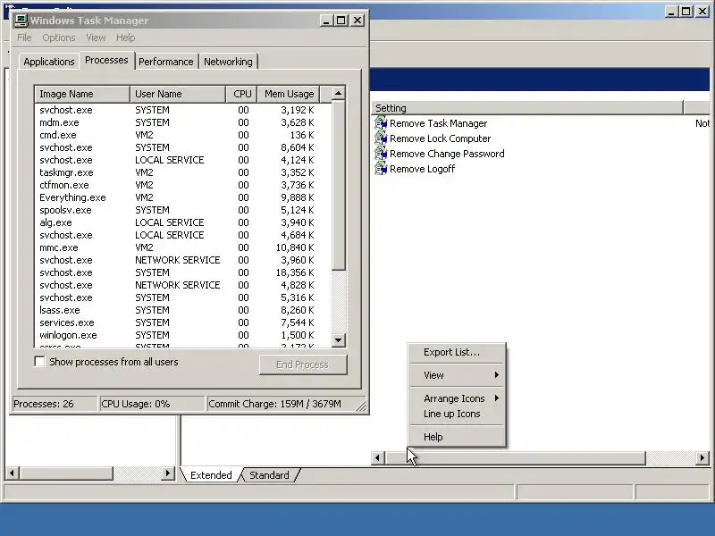The image size is (715, 536).
Task: Click the Task Manager resize grip
Action: (361, 406)
